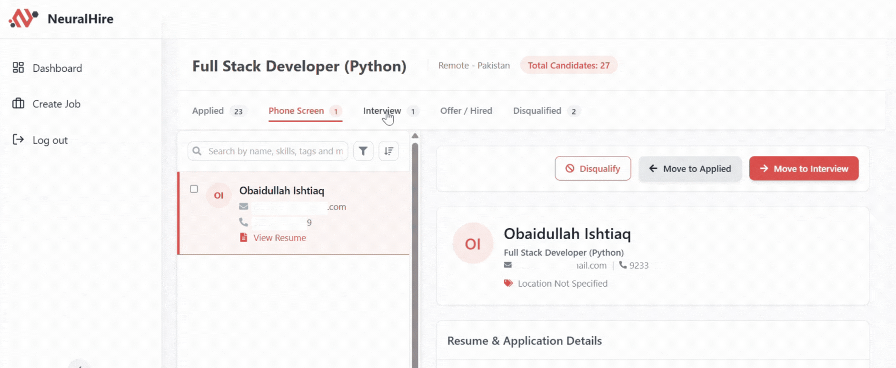Tick the Obaidullah Ishtiaq candidate checkbox
This screenshot has height=368, width=896.
click(x=194, y=189)
